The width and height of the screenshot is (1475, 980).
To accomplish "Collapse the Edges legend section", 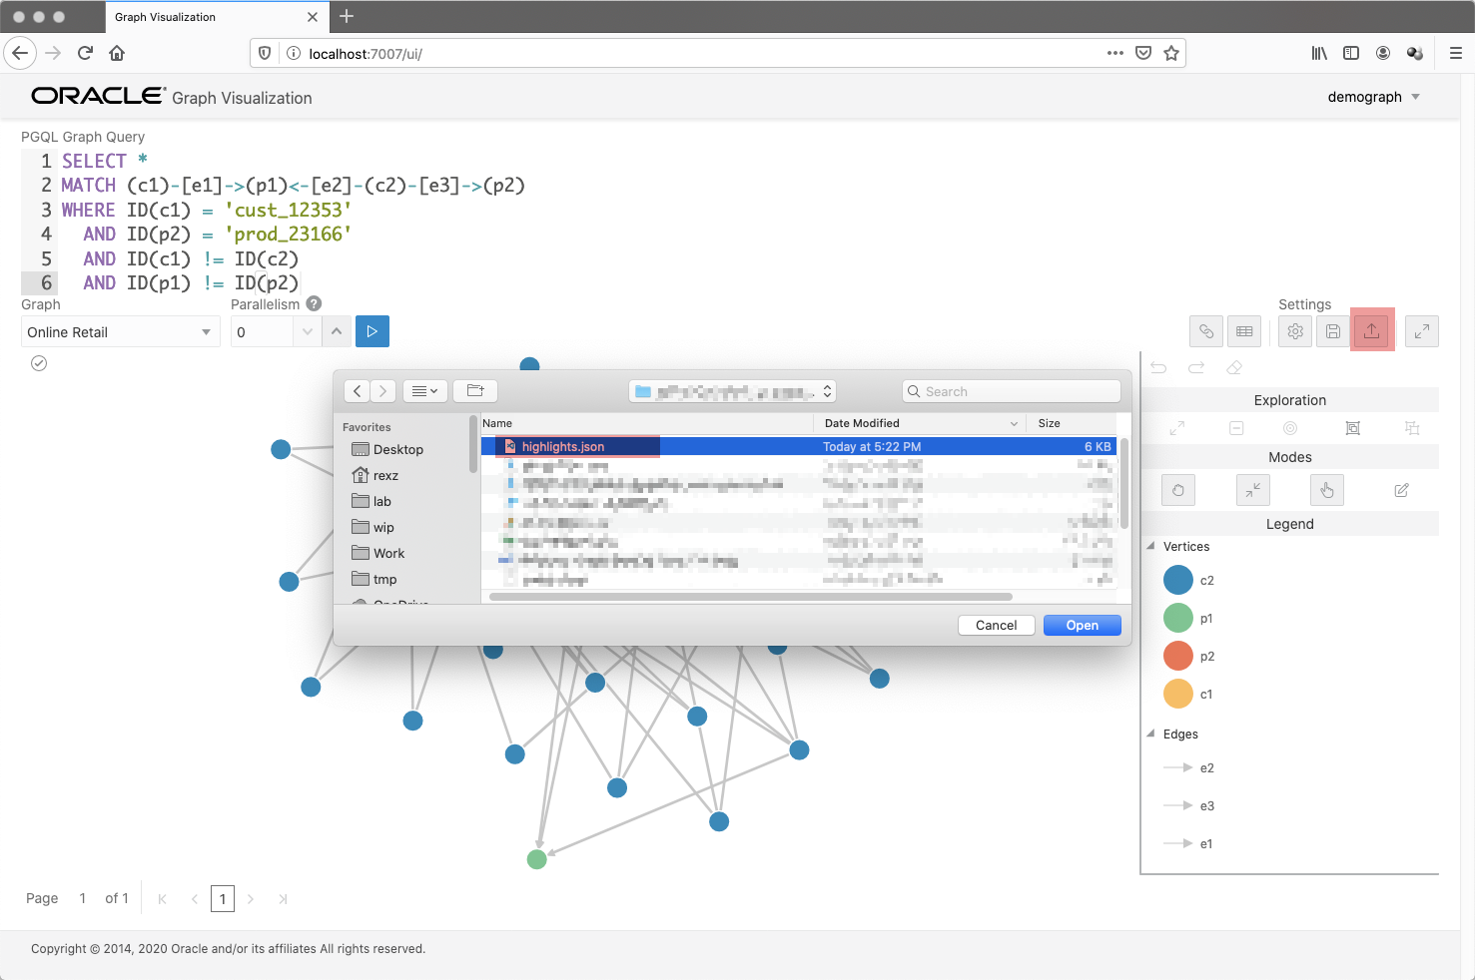I will 1151,734.
